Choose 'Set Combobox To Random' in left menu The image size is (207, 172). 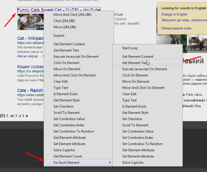[x=74, y=131]
